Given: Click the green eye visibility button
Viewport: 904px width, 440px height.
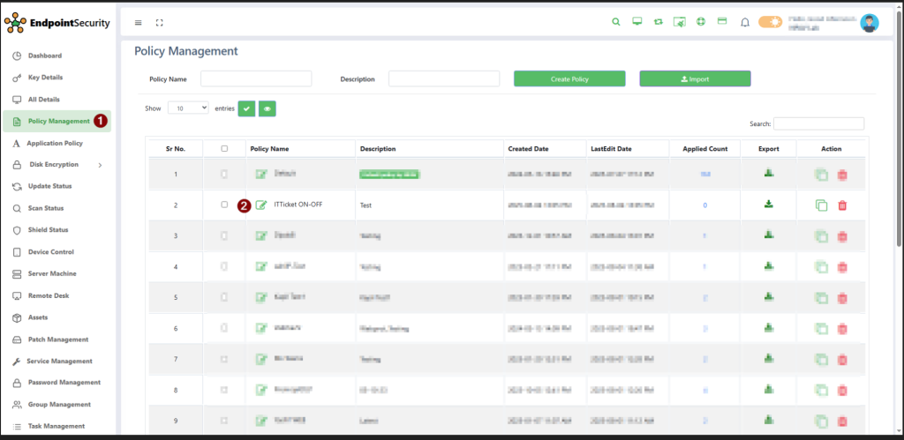Looking at the screenshot, I should pos(267,108).
